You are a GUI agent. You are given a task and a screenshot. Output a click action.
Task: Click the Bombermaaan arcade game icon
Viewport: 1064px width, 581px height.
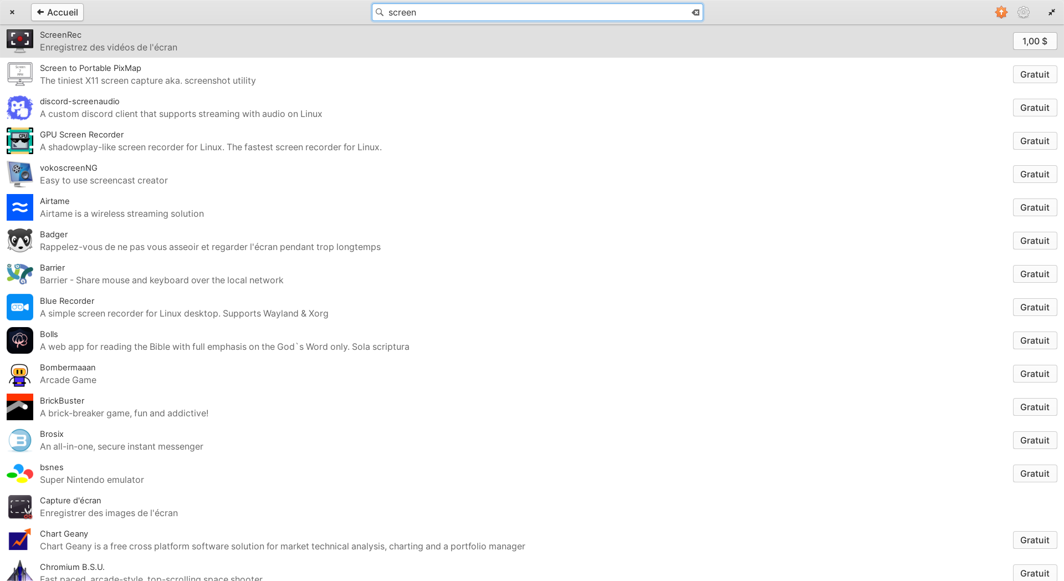tap(19, 374)
